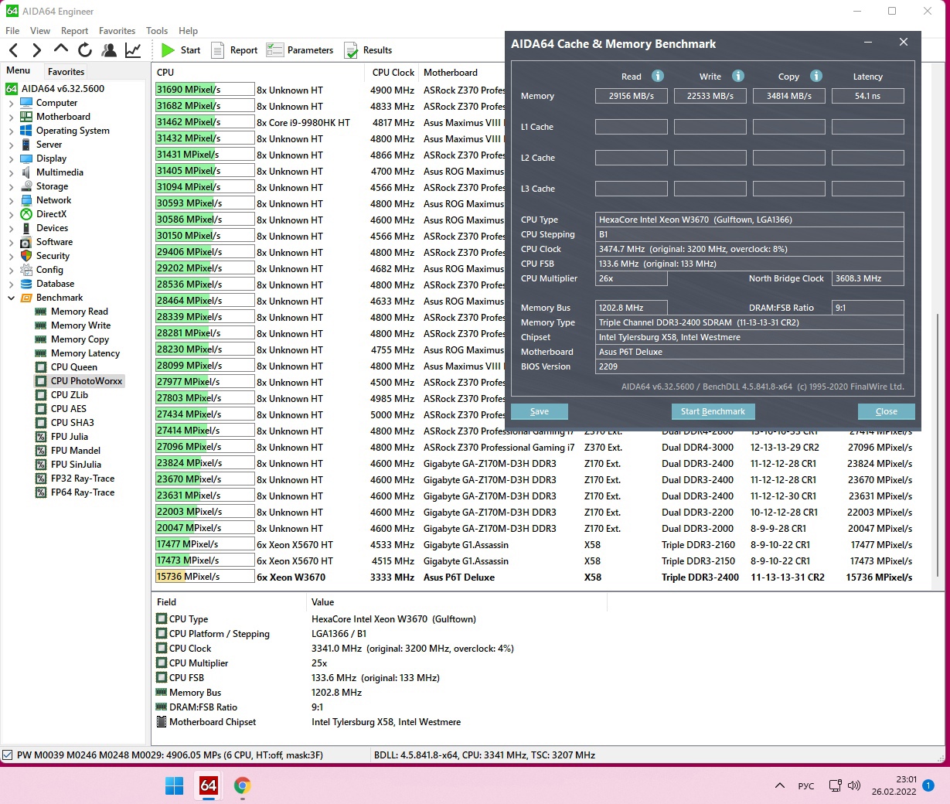Click the Start Benchmark button

pos(713,411)
